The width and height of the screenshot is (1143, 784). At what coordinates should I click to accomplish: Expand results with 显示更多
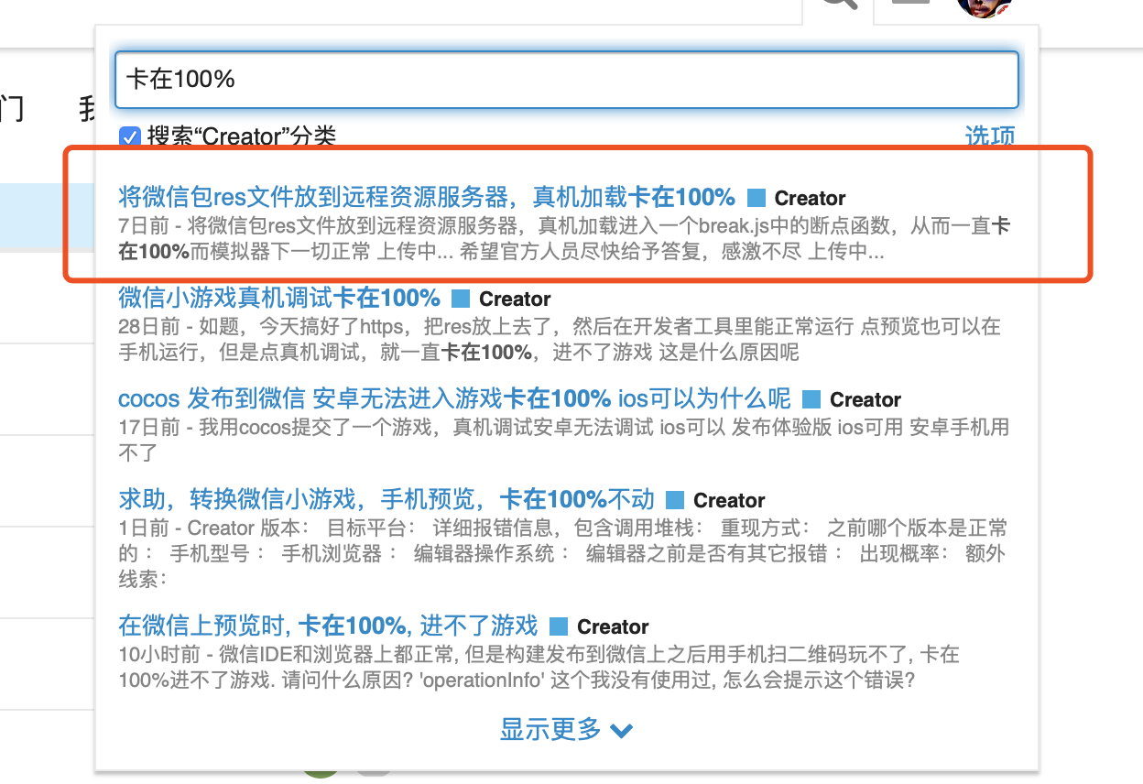pyautogui.click(x=566, y=729)
